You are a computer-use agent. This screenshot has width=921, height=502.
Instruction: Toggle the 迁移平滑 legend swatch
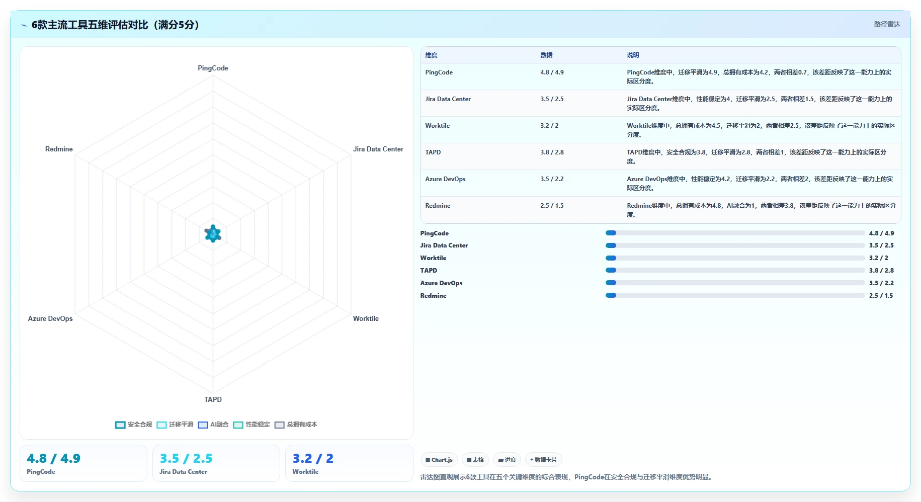click(161, 425)
